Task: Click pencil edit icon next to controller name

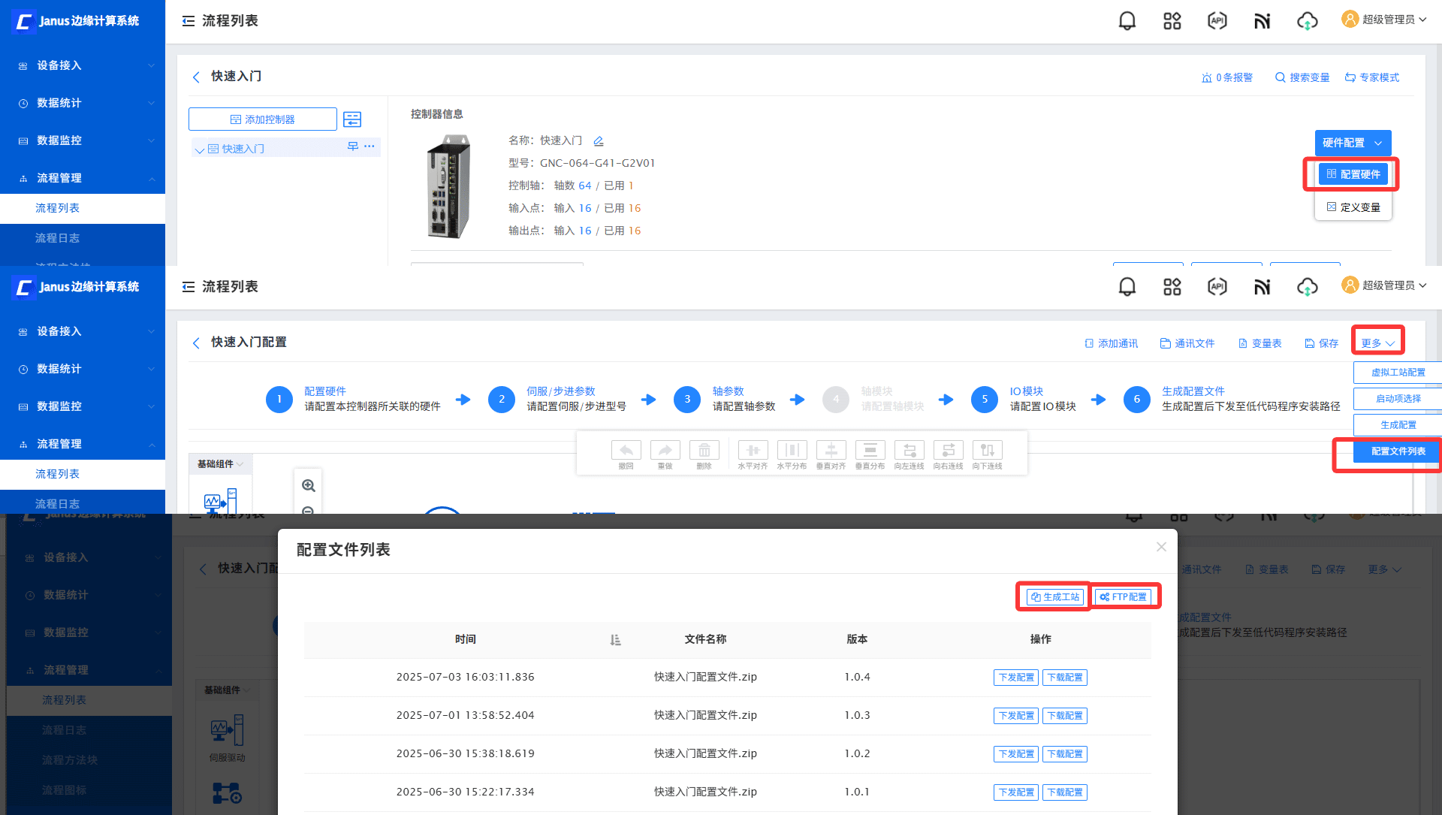Action: pos(599,141)
